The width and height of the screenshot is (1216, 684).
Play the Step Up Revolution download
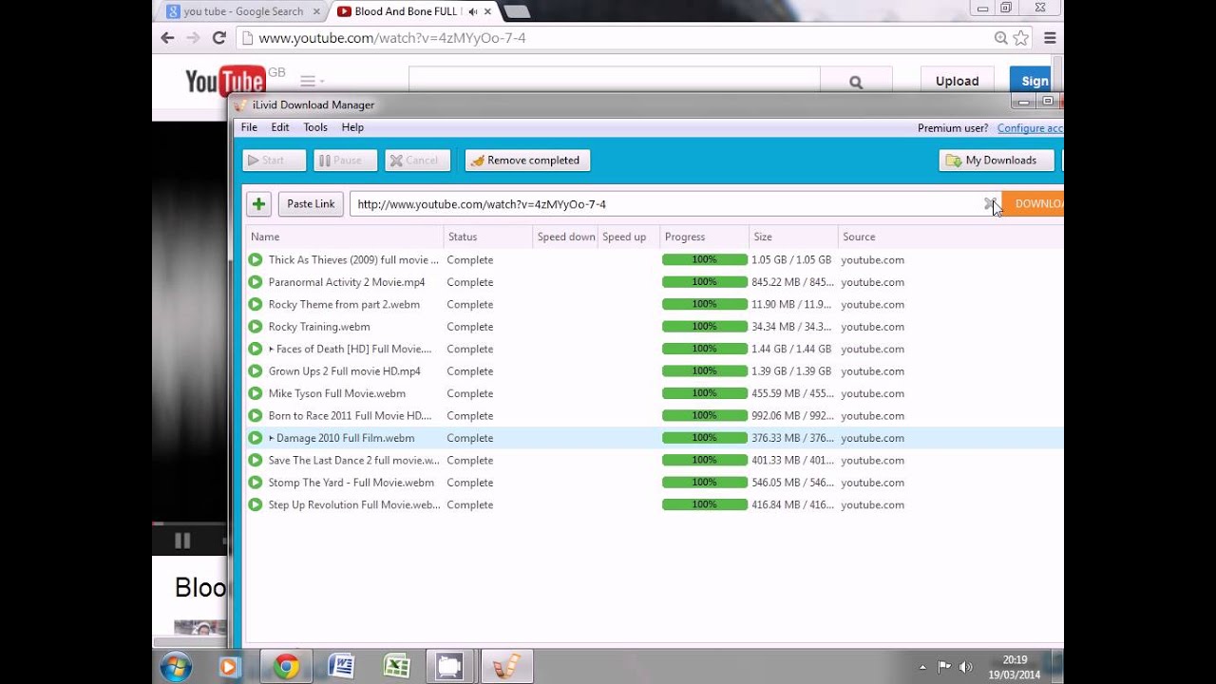coord(256,504)
